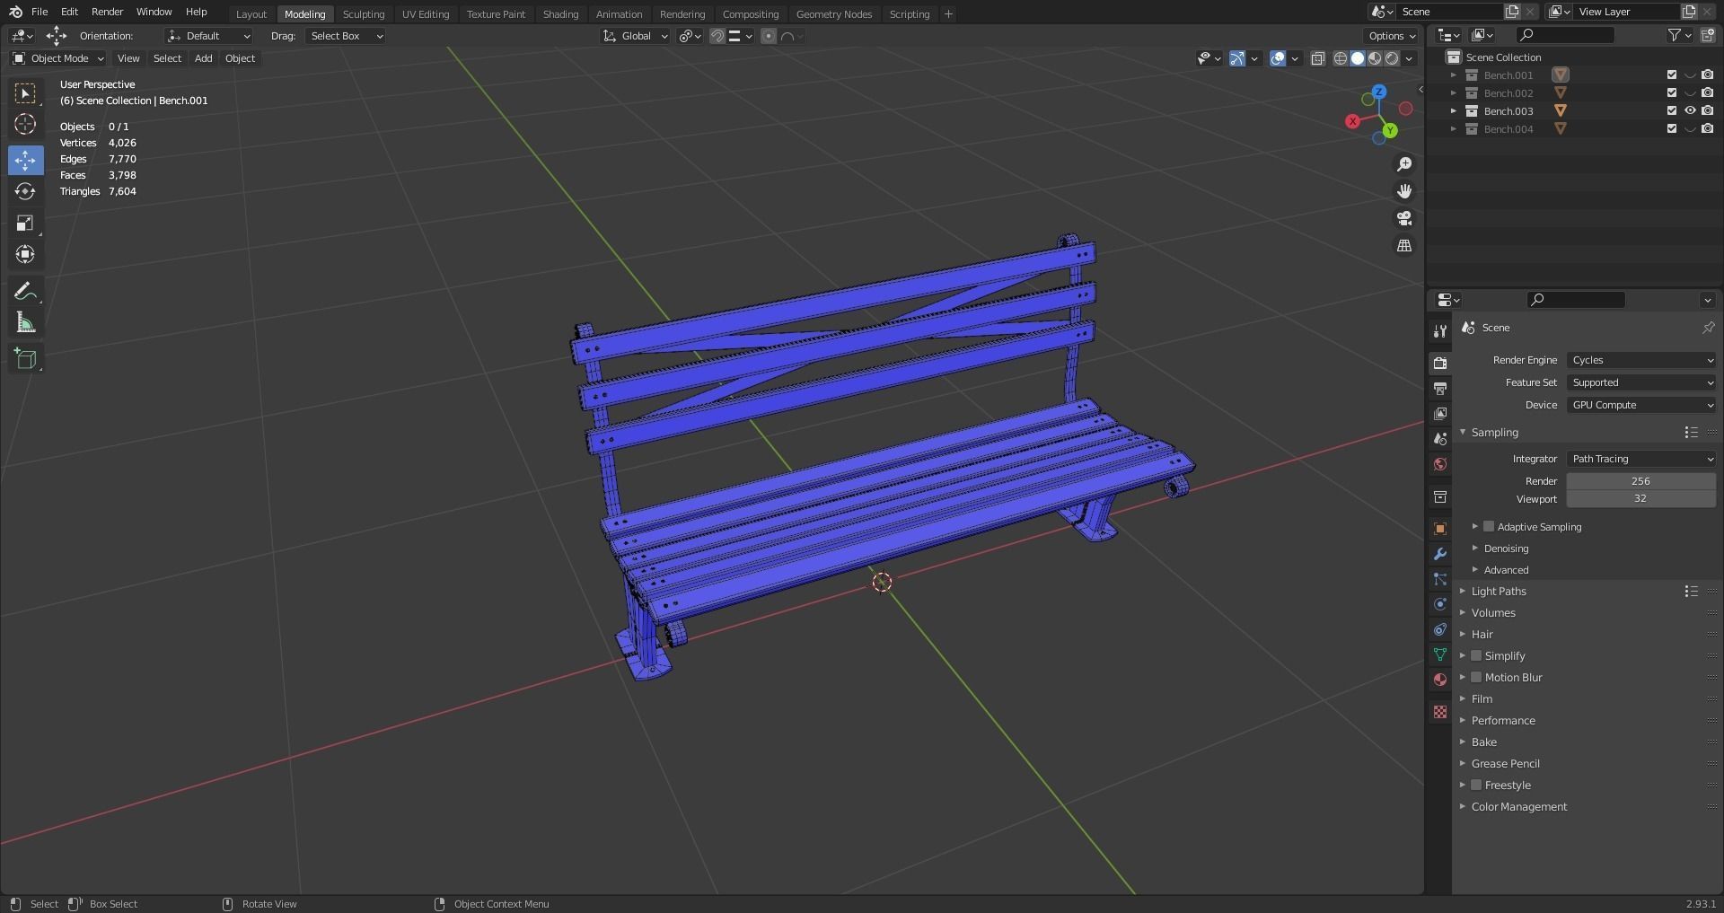Open the World Properties tab
Image resolution: width=1724 pixels, height=913 pixels.
pos(1439,464)
